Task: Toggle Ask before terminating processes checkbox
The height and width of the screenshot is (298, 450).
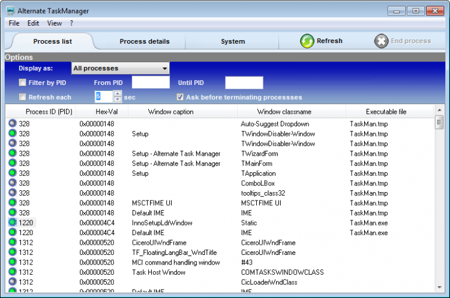Action: [x=180, y=97]
